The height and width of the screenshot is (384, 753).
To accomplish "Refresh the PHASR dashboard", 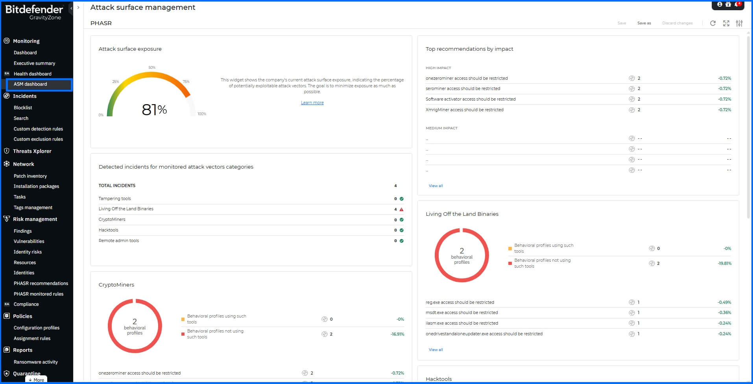I will click(712, 23).
